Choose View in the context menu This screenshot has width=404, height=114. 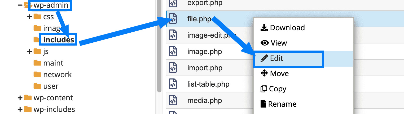click(279, 43)
